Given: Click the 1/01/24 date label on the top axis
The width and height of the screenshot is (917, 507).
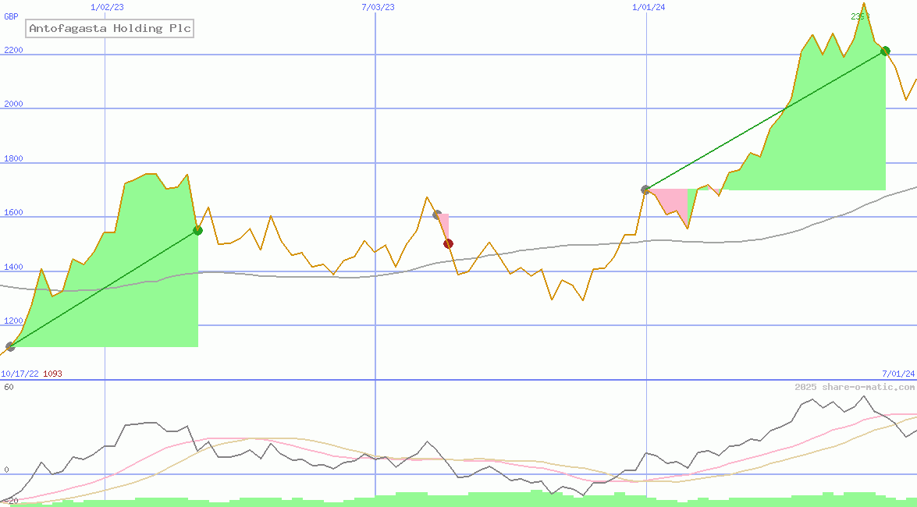Looking at the screenshot, I should pyautogui.click(x=649, y=7).
